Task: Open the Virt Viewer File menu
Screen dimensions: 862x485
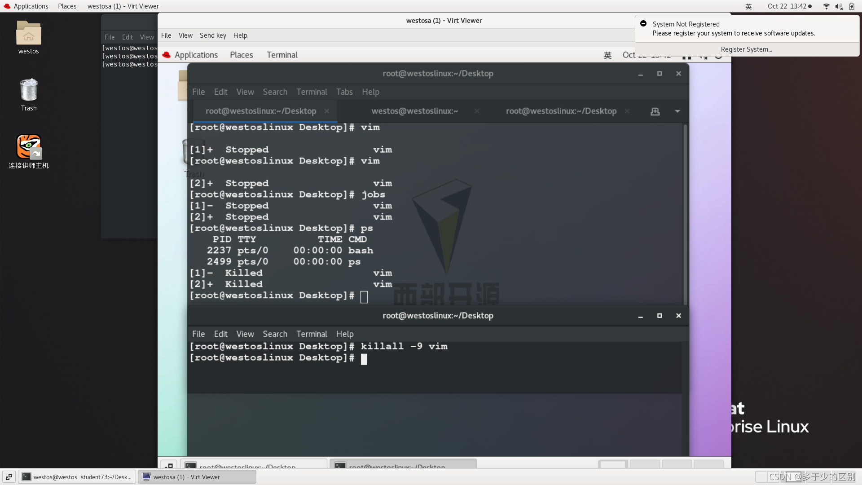Action: click(166, 35)
